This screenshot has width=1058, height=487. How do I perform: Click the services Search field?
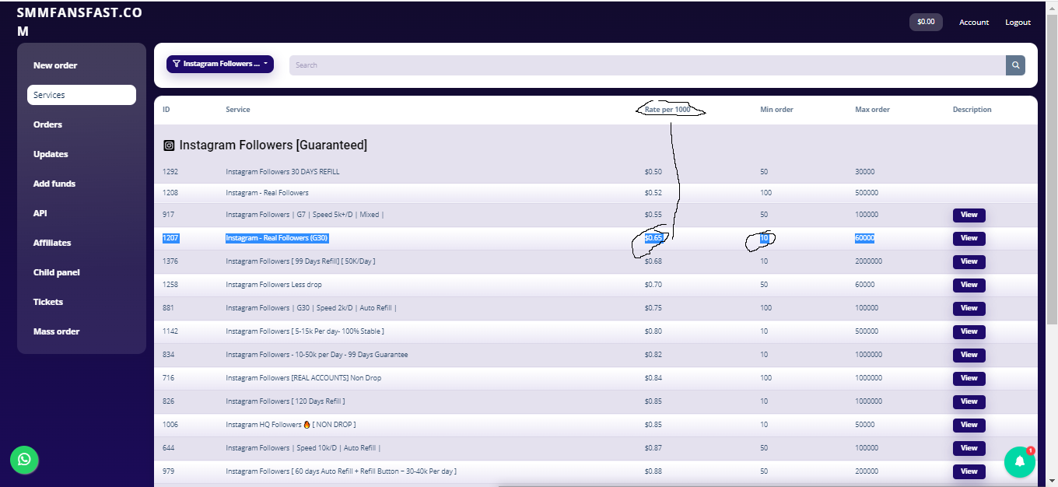click(647, 65)
